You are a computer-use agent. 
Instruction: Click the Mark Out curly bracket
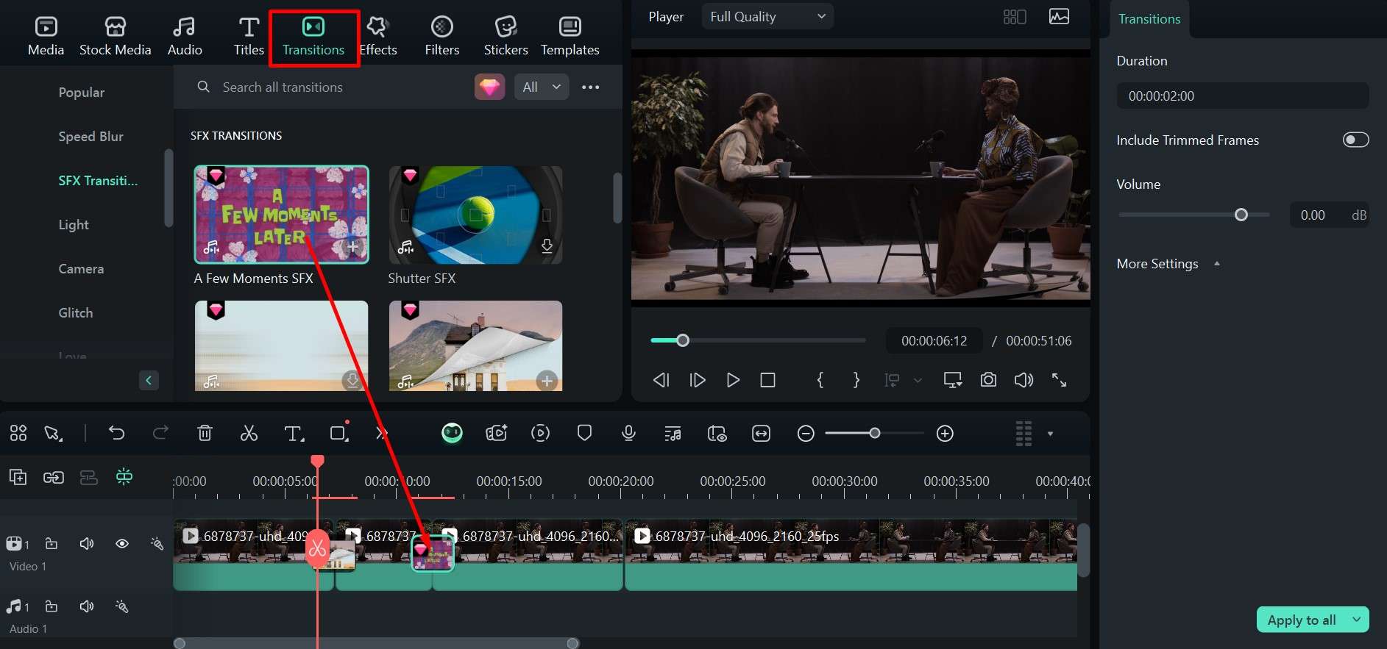point(856,380)
